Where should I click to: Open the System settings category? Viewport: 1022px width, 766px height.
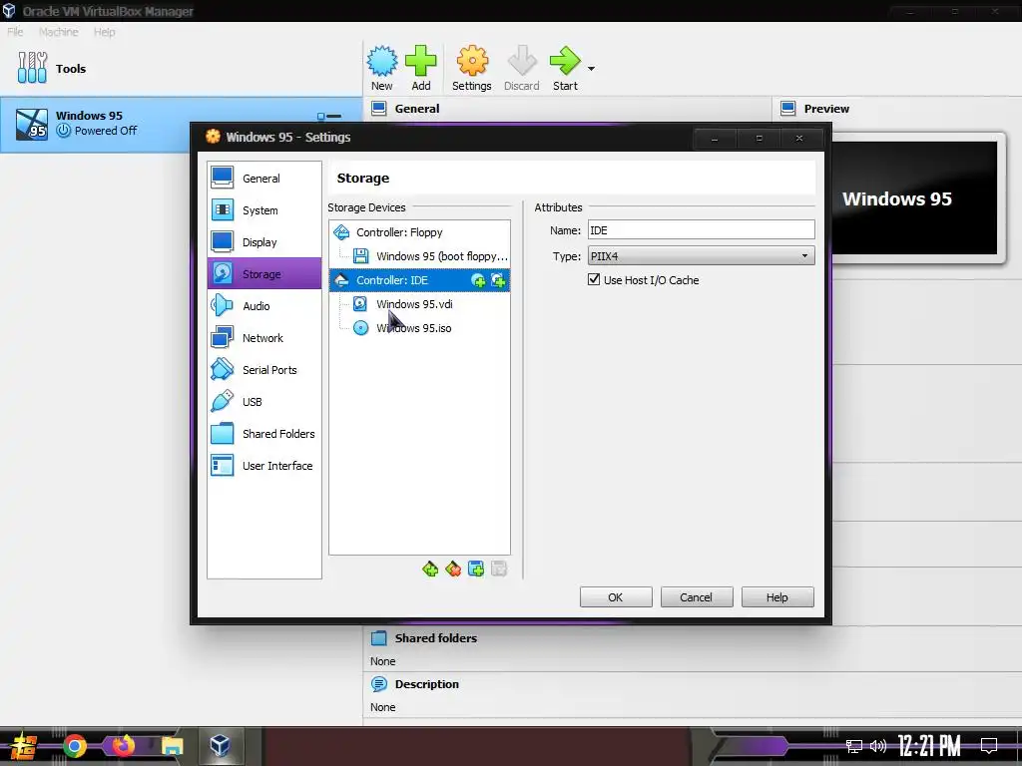[263, 209]
